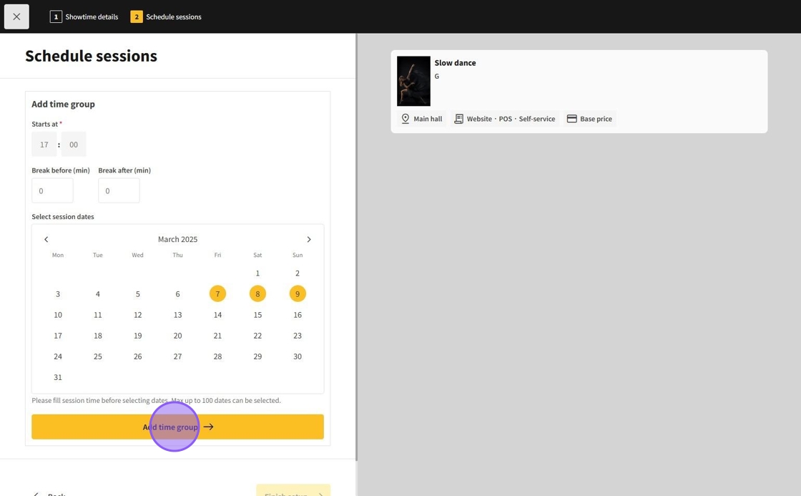Focus the Break after minutes input
Image resolution: width=801 pixels, height=496 pixels.
[119, 191]
